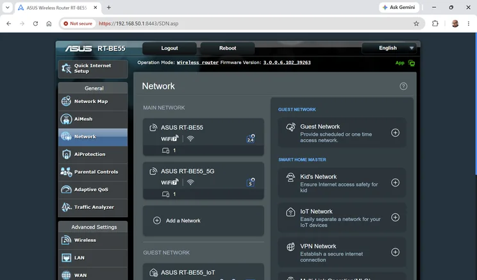Open LAN advanced settings
The height and width of the screenshot is (280, 477).
point(93,258)
